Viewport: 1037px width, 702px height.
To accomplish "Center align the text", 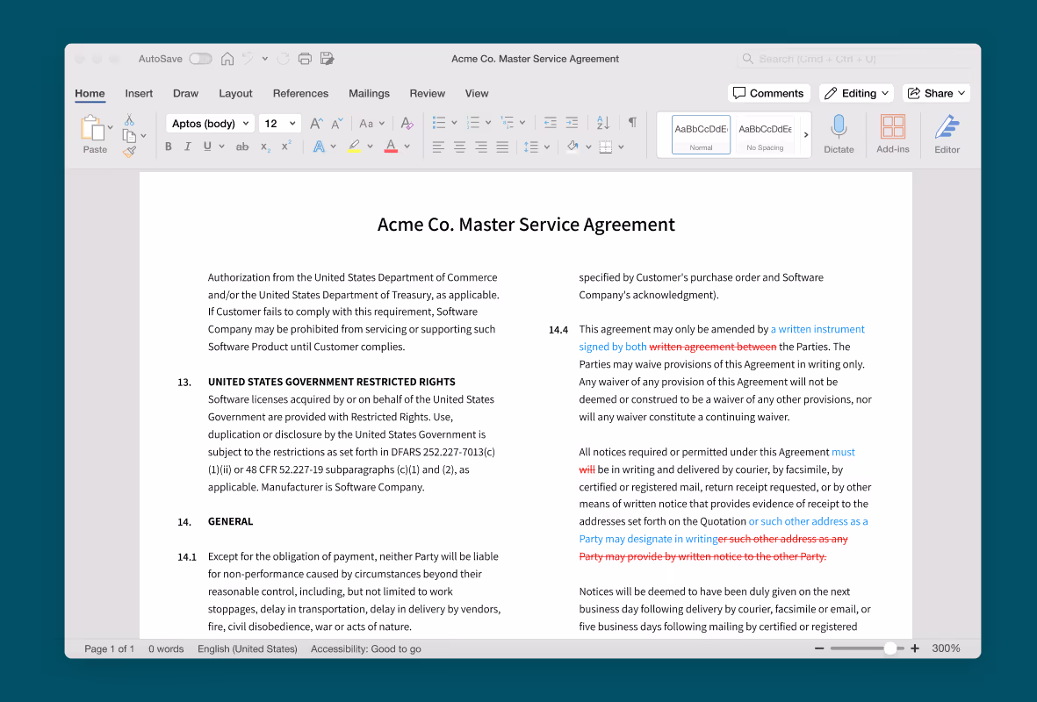I will (459, 147).
